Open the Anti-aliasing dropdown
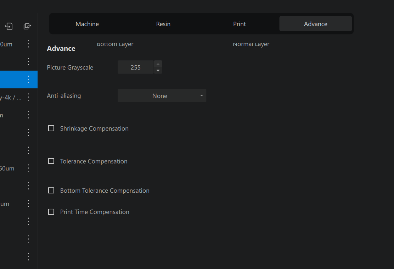The height and width of the screenshot is (269, 394). click(162, 95)
